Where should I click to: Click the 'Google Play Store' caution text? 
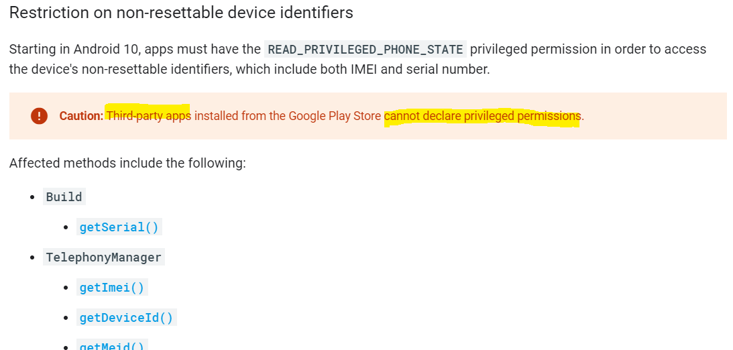point(335,116)
